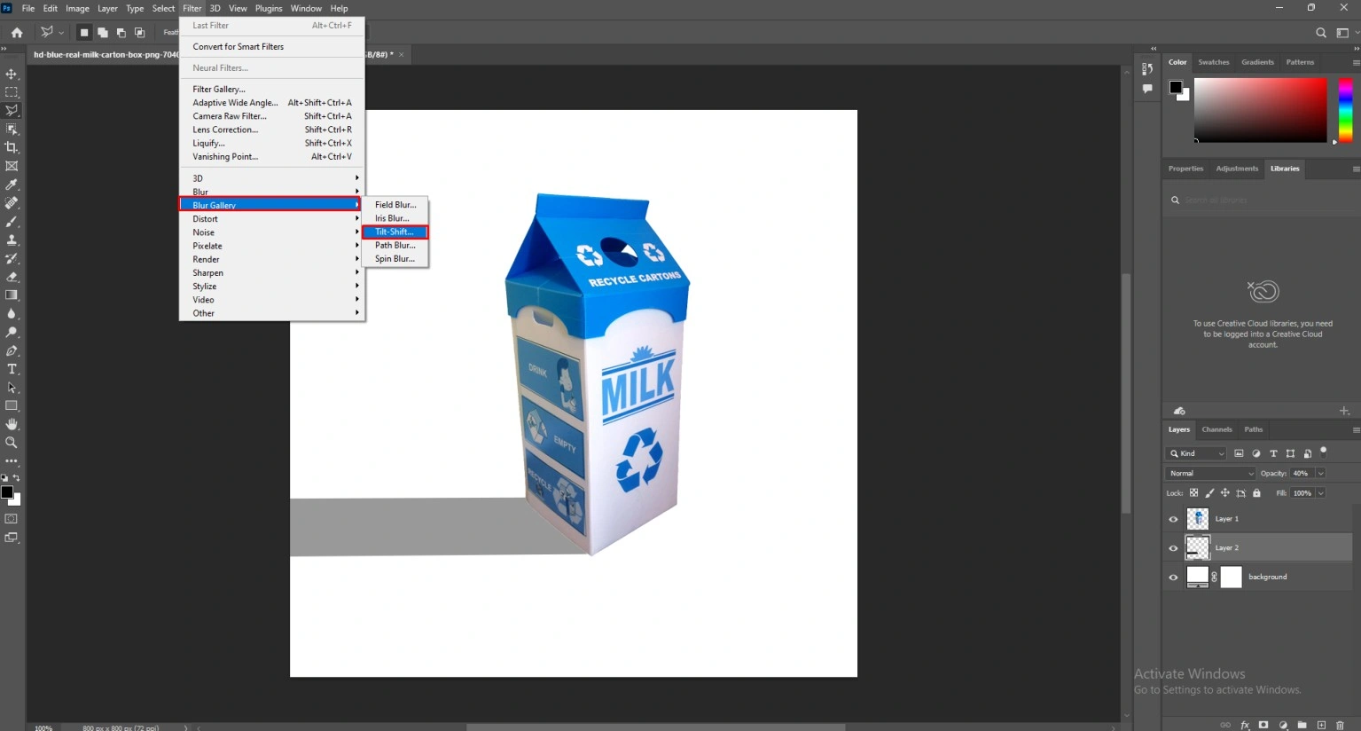Select the Zoom tool
The image size is (1361, 731).
coord(12,443)
